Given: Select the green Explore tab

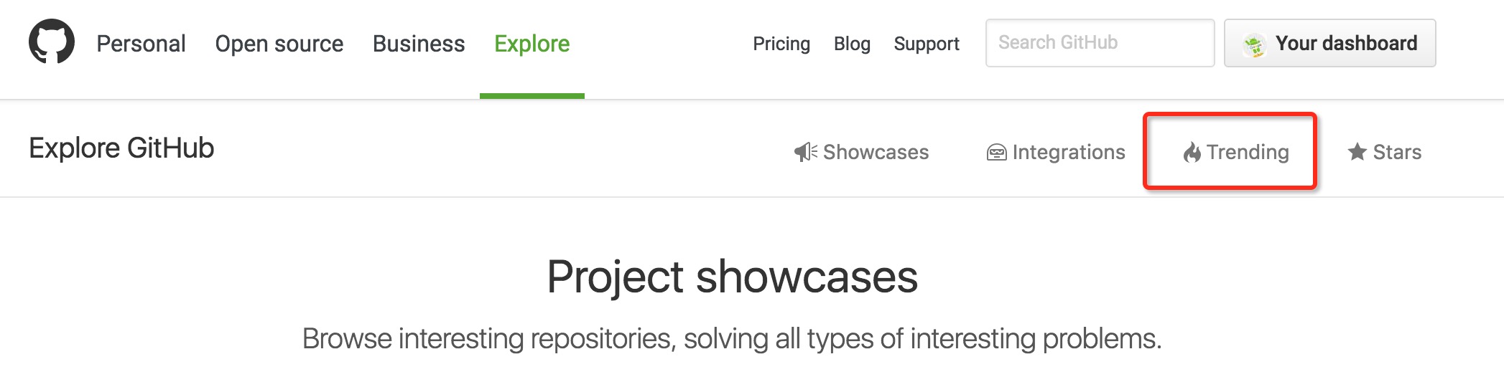Looking at the screenshot, I should [x=532, y=44].
